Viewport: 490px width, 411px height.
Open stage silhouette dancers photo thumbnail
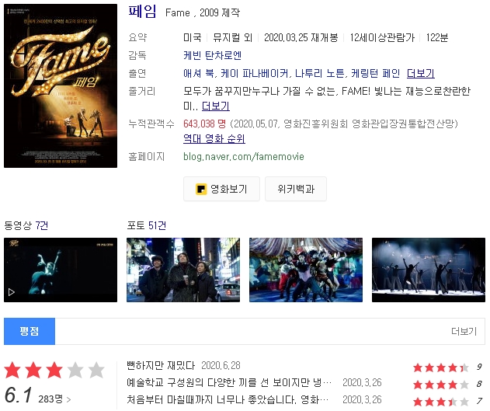pyautogui.click(x=429, y=270)
